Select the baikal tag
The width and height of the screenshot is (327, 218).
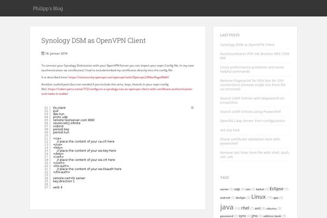click(x=260, y=190)
